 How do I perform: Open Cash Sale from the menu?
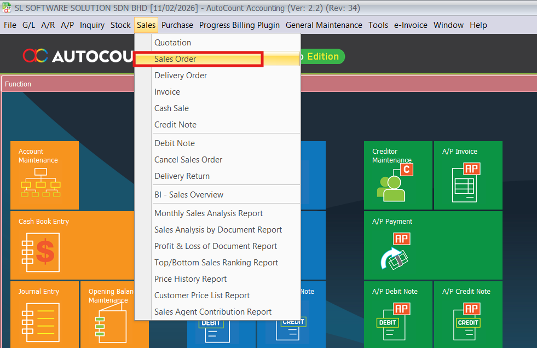pyautogui.click(x=171, y=108)
